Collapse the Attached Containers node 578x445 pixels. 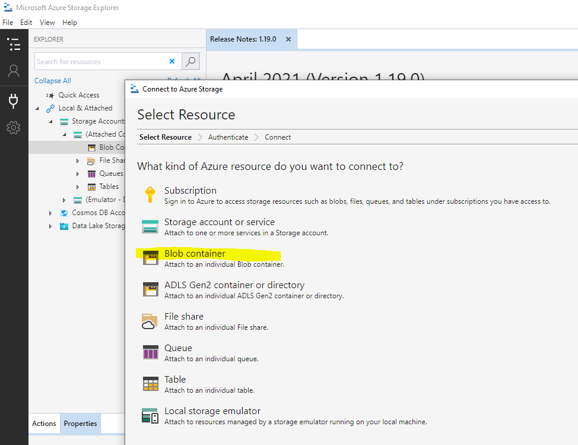pos(64,135)
